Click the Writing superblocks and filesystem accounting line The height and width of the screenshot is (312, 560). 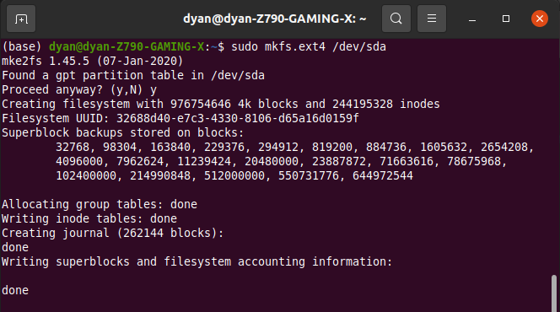[x=197, y=261]
